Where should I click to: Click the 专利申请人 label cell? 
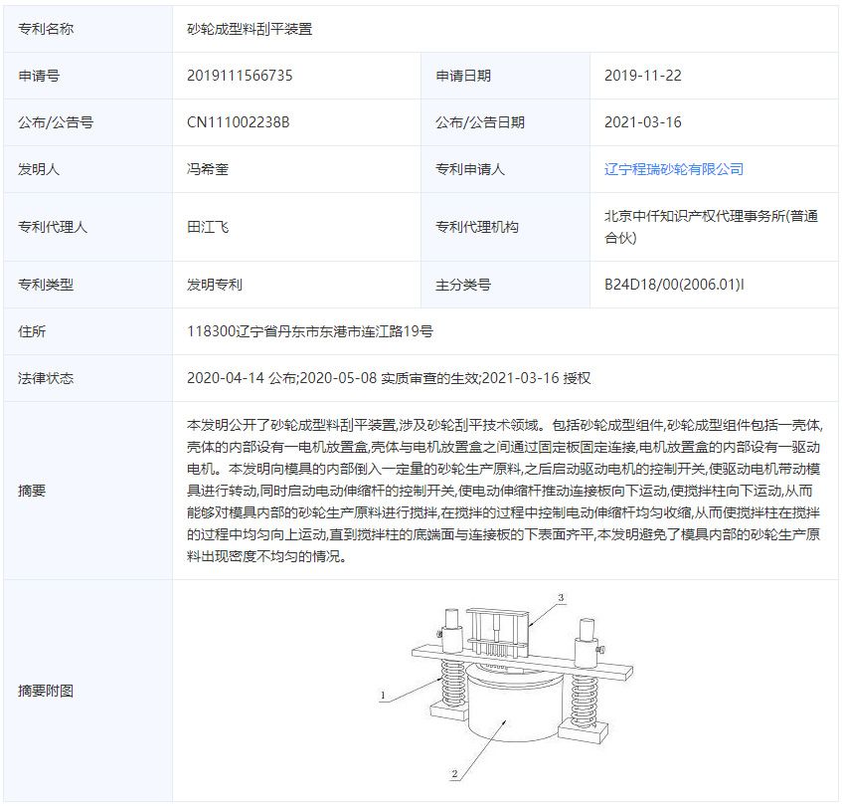coord(505,169)
